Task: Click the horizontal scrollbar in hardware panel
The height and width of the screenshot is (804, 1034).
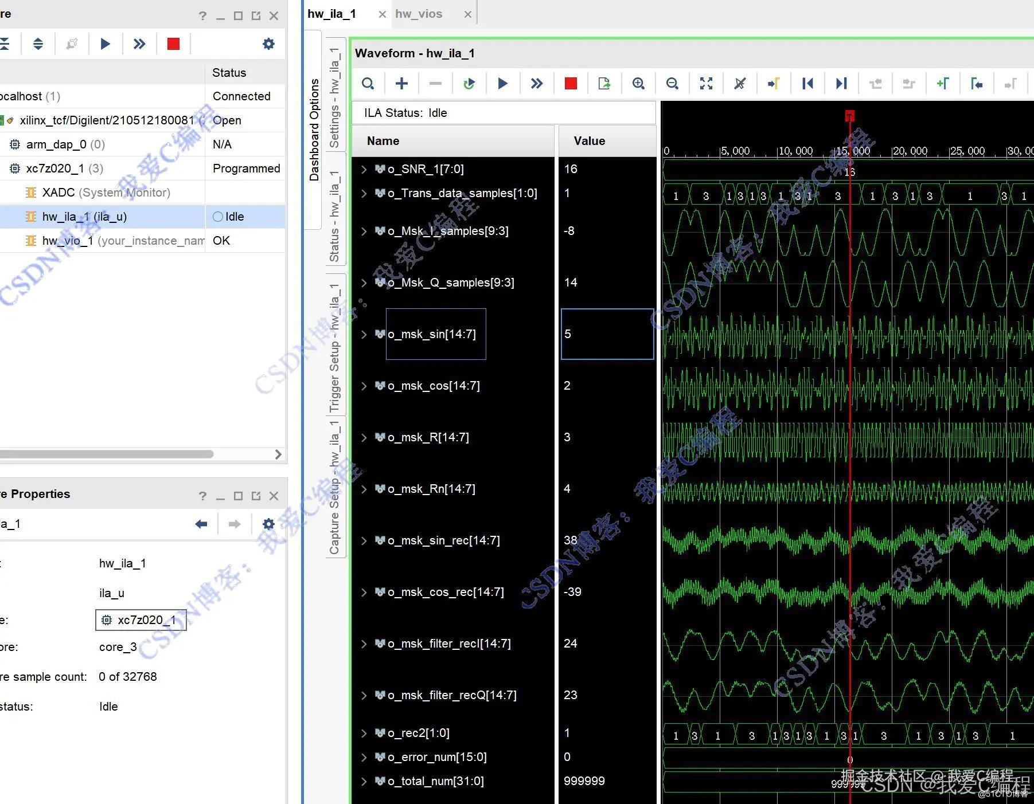Action: point(107,454)
